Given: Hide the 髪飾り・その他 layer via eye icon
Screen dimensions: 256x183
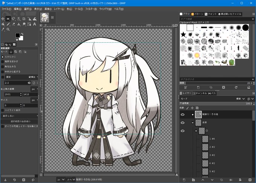Looking at the screenshot, I should coord(183,114).
